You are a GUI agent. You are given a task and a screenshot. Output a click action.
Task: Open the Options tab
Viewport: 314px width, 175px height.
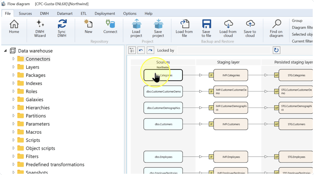130,13
